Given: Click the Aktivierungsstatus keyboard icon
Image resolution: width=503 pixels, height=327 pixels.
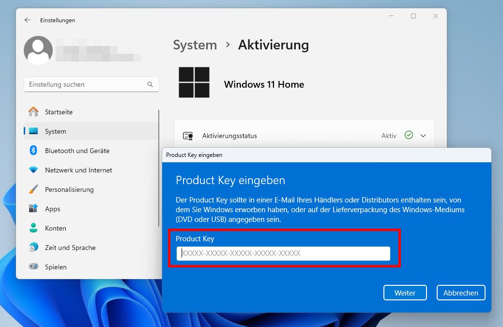Looking at the screenshot, I should pos(189,136).
